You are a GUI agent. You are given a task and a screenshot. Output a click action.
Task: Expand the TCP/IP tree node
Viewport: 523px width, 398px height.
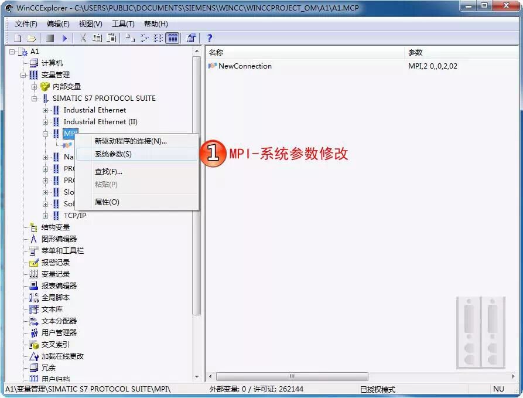click(45, 216)
